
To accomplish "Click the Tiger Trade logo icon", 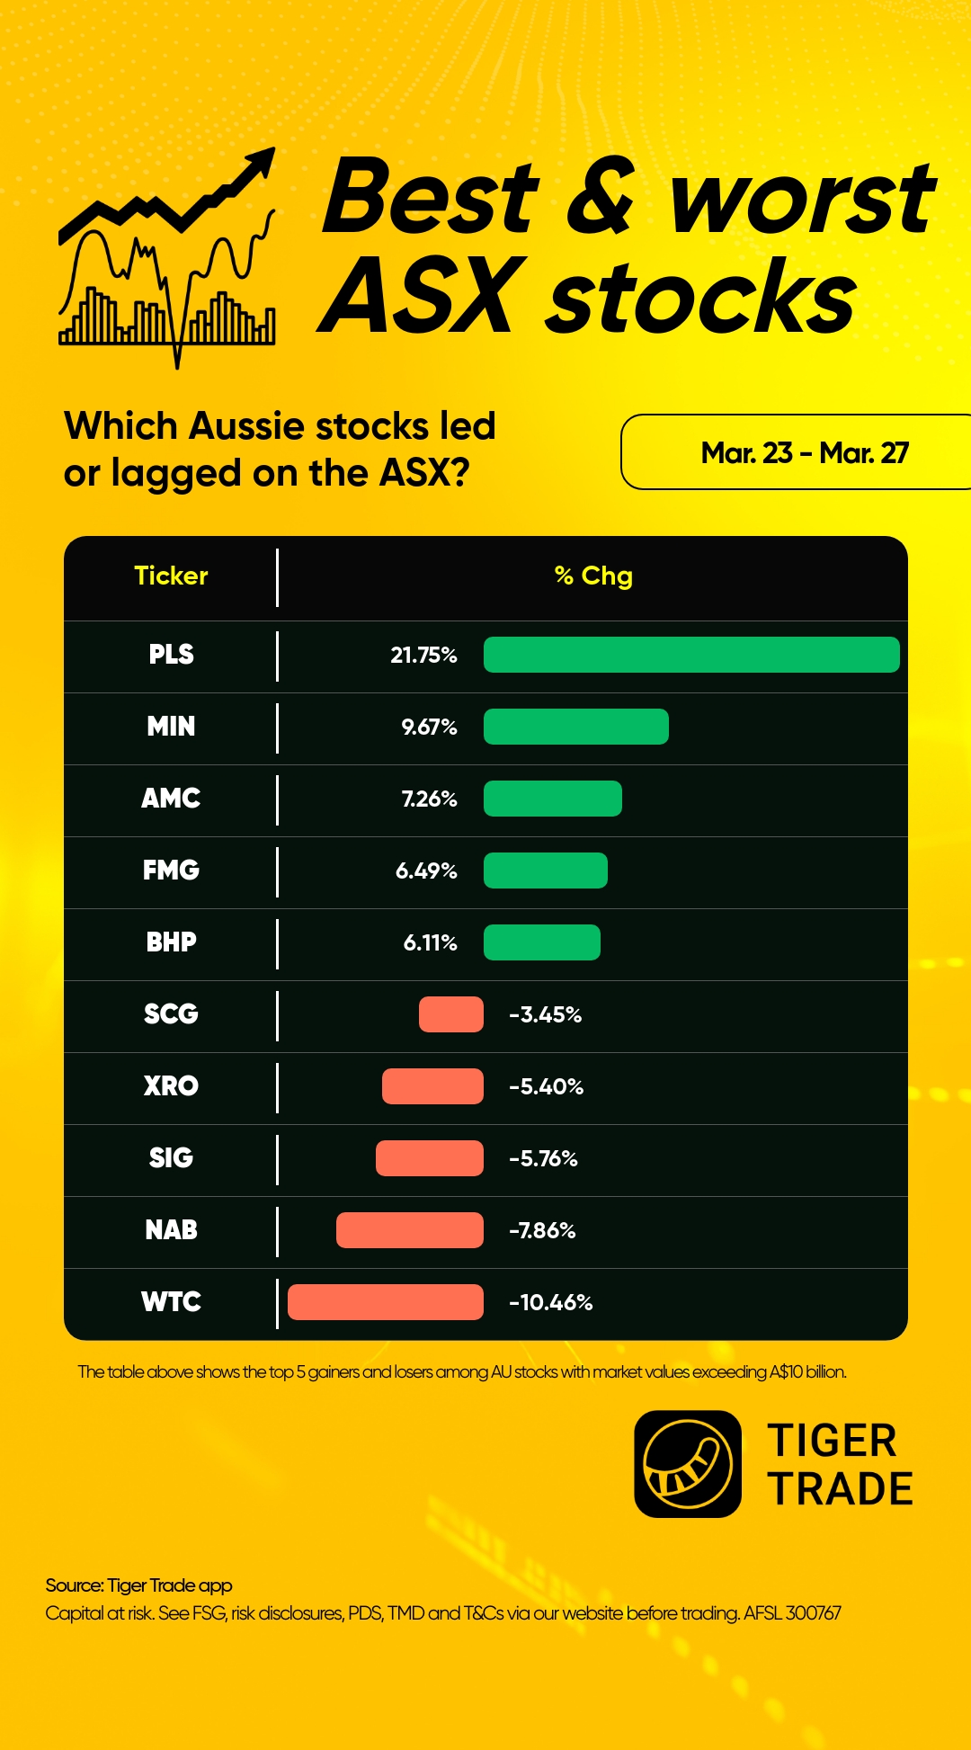I will pos(688,1464).
